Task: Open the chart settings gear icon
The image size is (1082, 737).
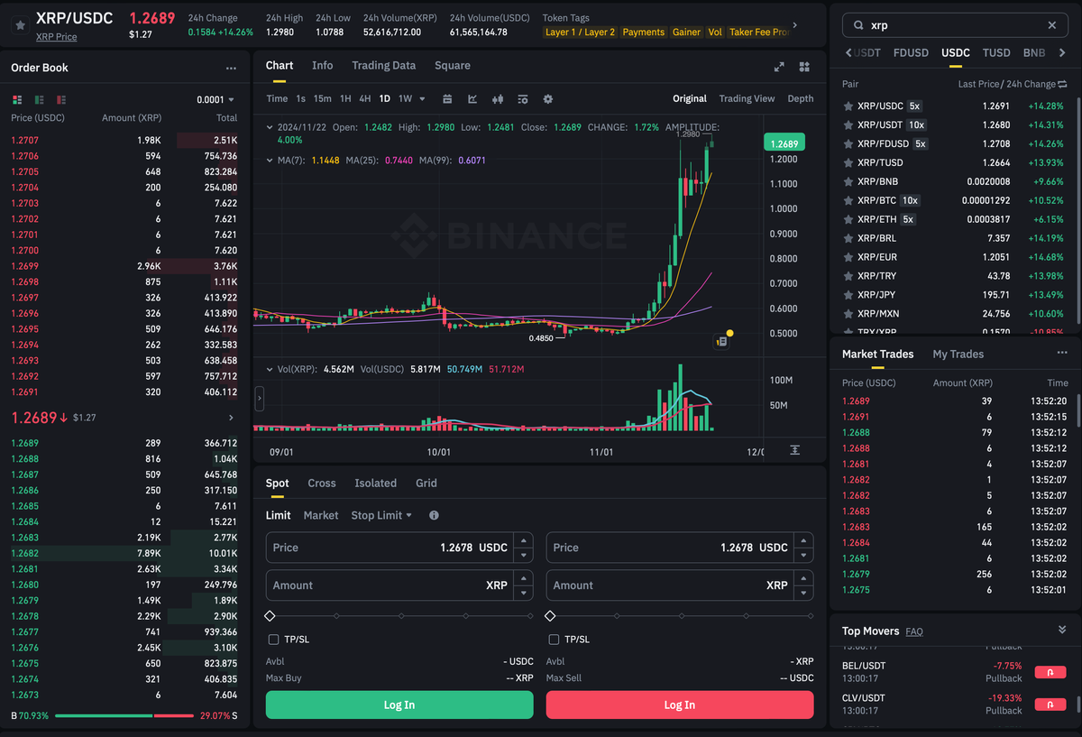Action: point(547,99)
